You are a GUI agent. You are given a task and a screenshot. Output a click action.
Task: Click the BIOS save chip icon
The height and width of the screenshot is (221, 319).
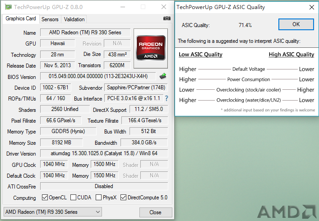[163, 76]
